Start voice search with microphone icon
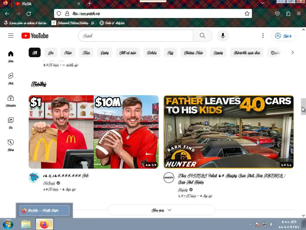The height and width of the screenshot is (230, 306). click(223, 36)
